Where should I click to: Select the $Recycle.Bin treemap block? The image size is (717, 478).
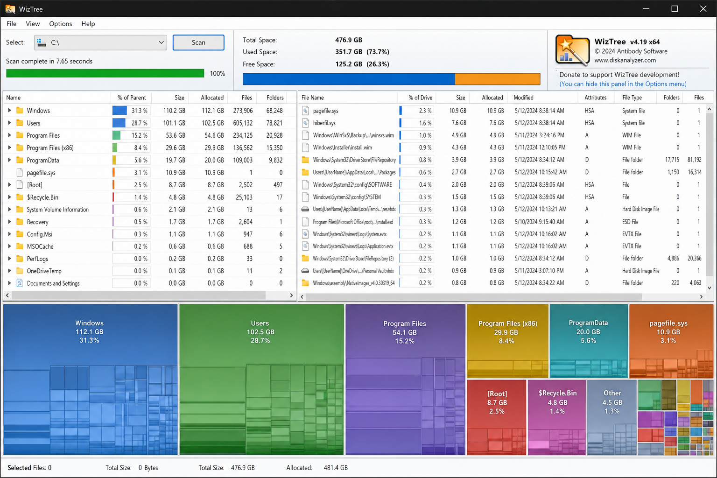click(x=557, y=417)
